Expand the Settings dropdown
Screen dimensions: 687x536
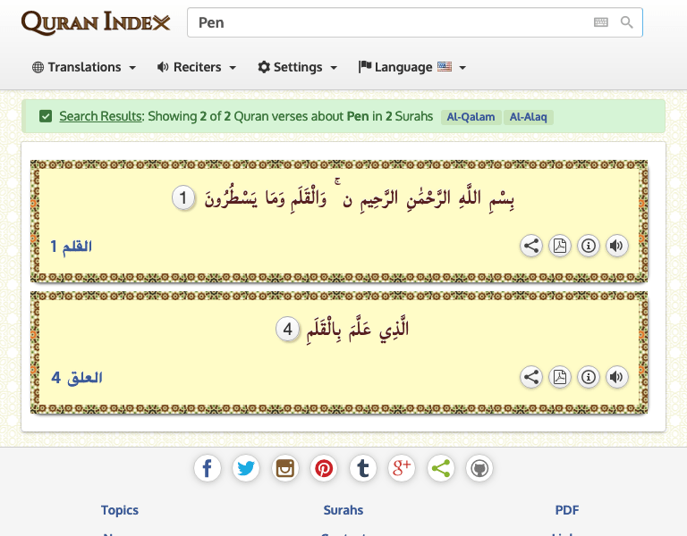click(x=298, y=67)
